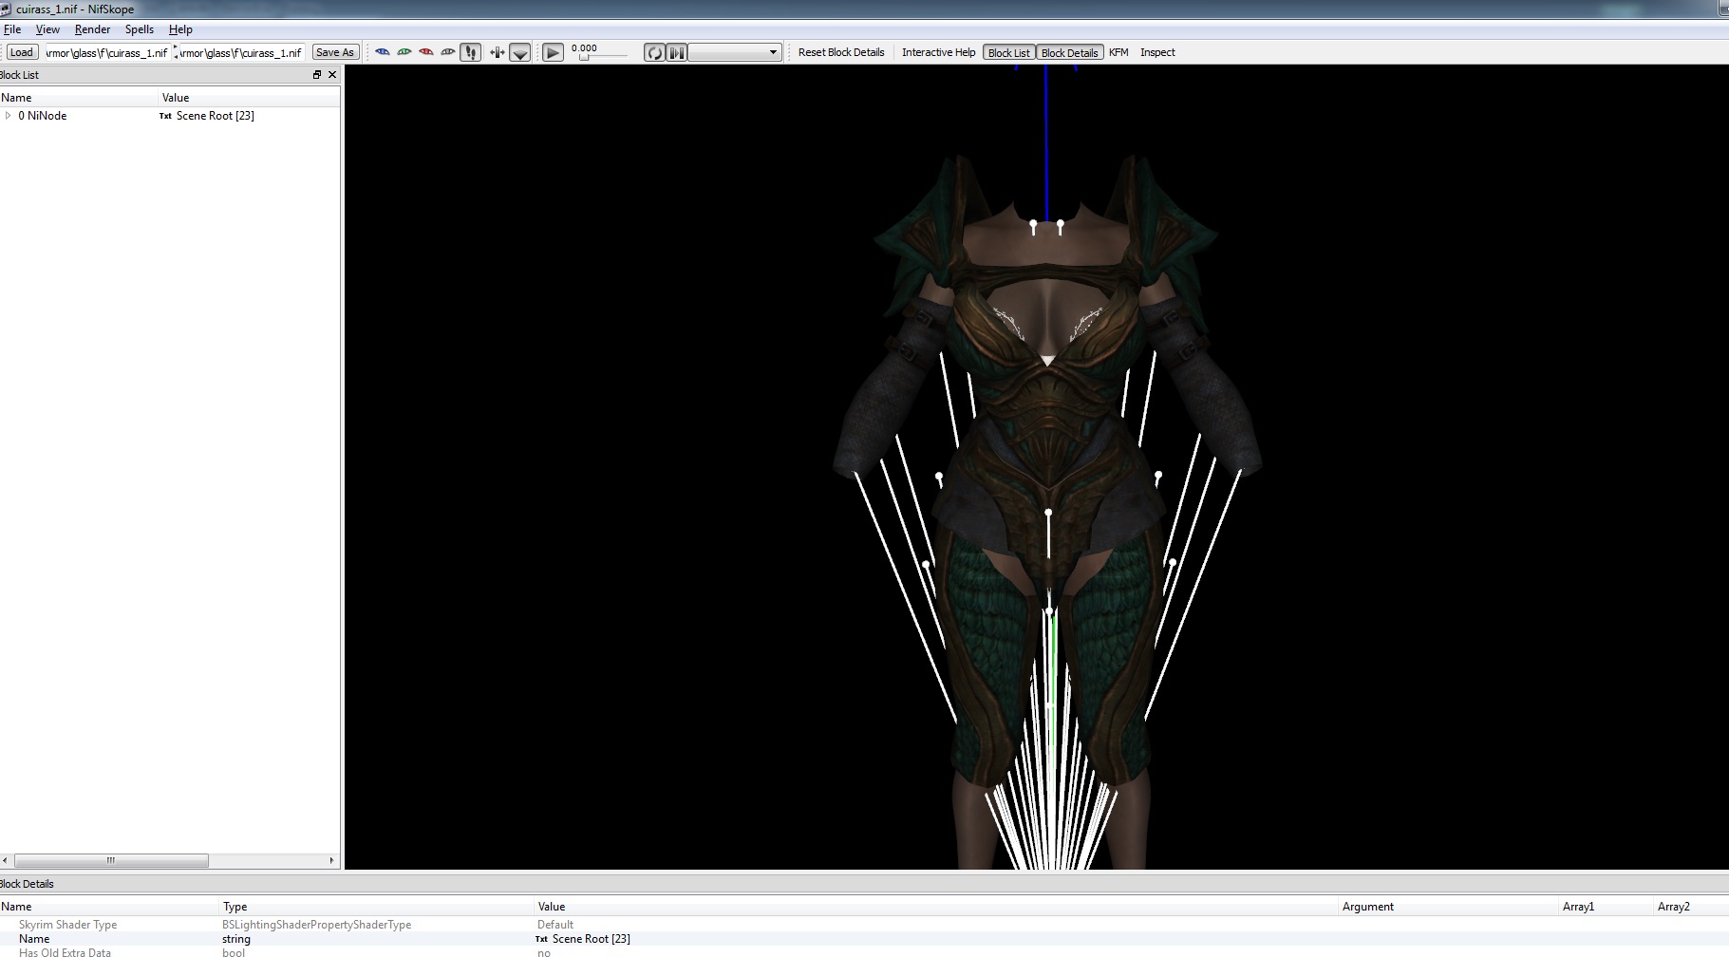Click the Scene Root [23] value in Block Details

591,939
